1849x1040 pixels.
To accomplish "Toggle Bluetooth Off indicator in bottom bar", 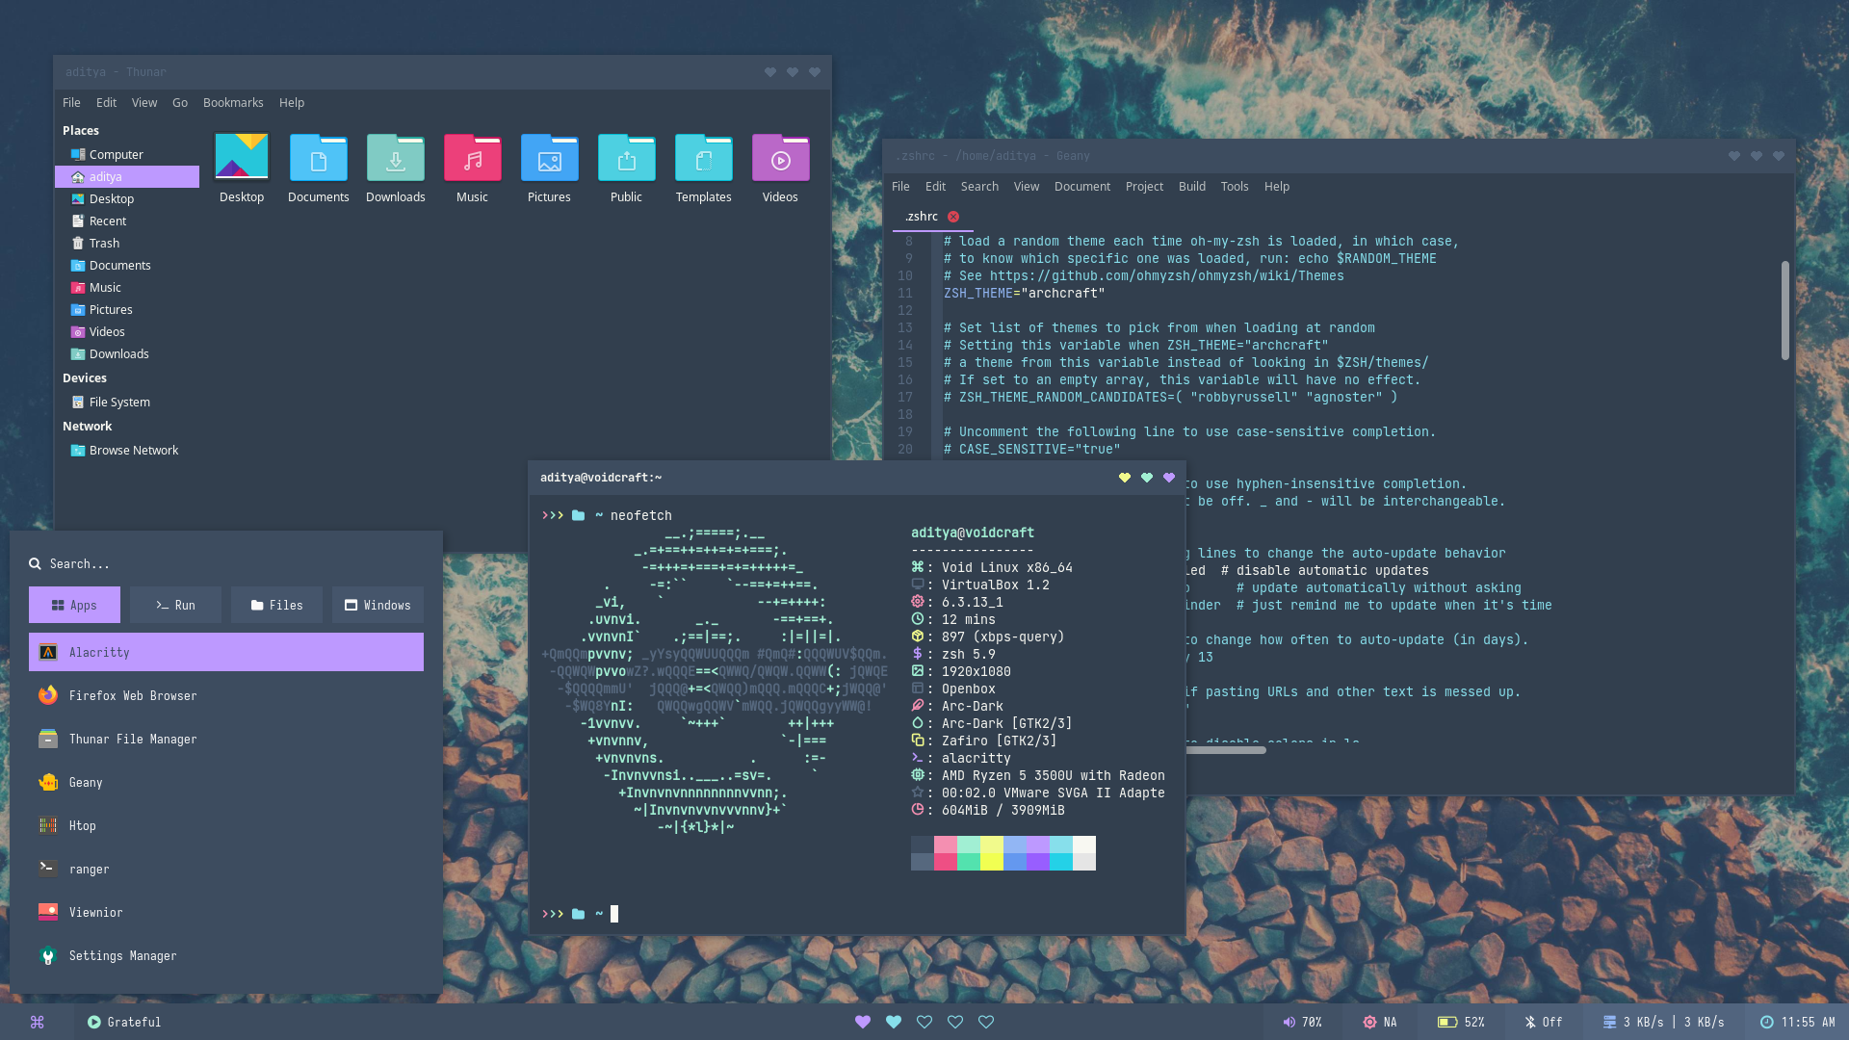I will pyautogui.click(x=1543, y=1022).
